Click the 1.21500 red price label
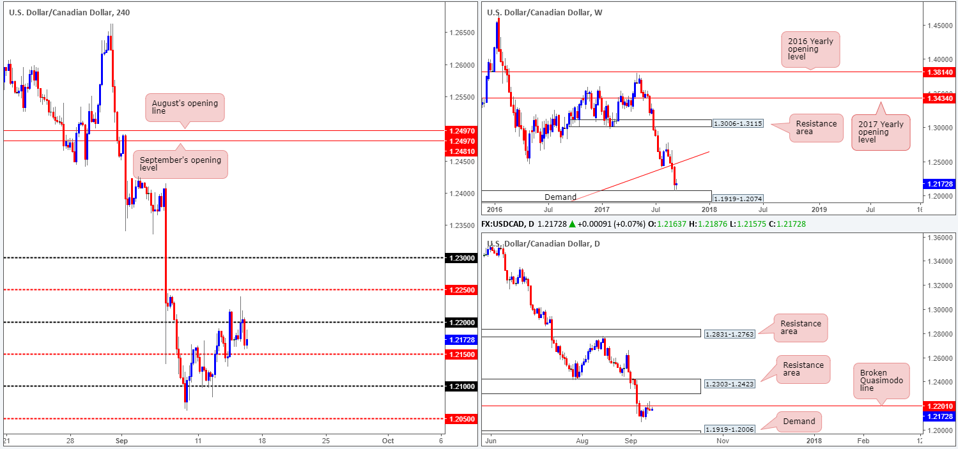This screenshot has height=449, width=958. (x=460, y=354)
